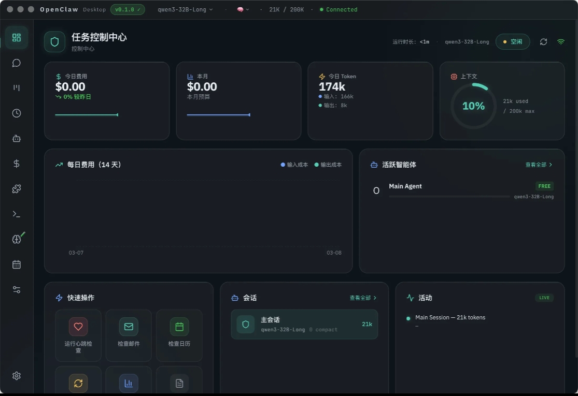Select the puzzle piece plugins icon
The image size is (578, 396).
point(17,189)
